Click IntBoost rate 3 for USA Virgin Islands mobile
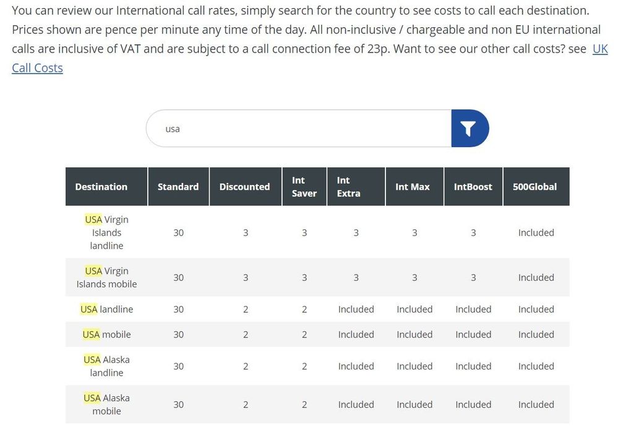Viewport: 618px width, 429px height. pos(473,278)
